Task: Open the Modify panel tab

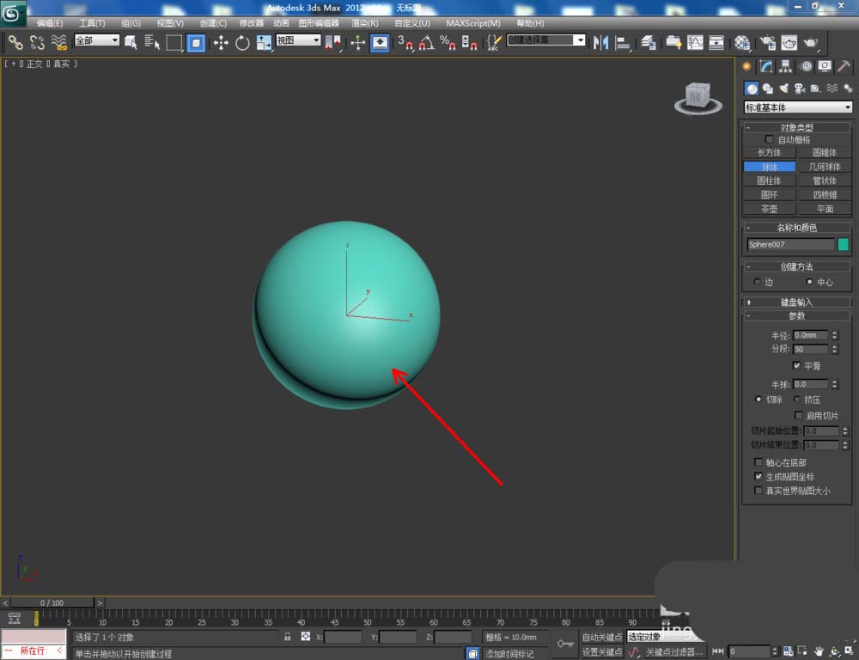Action: pyautogui.click(x=766, y=66)
